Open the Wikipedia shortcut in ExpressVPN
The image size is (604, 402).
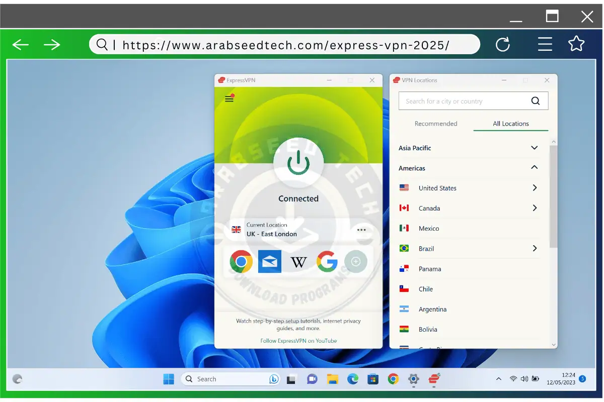point(298,261)
